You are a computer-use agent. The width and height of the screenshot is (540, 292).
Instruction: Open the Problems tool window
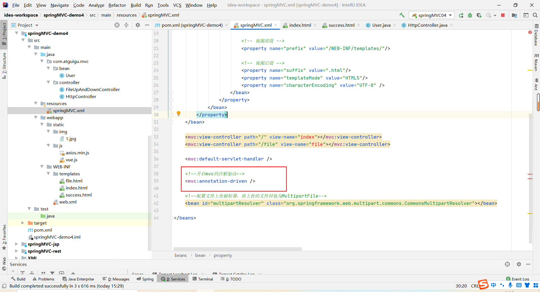43,279
